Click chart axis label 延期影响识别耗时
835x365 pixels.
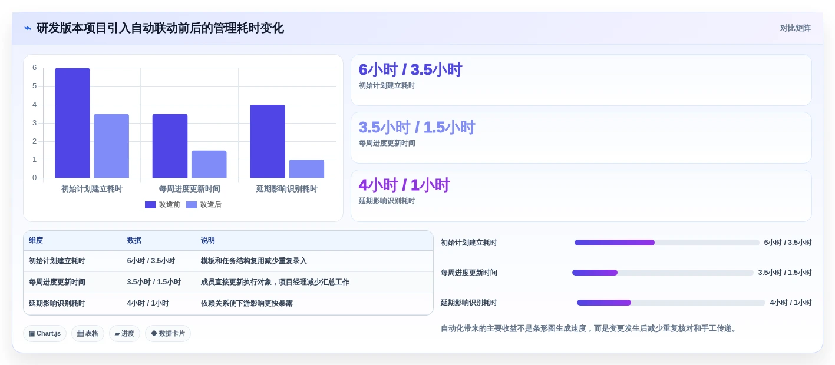287,189
